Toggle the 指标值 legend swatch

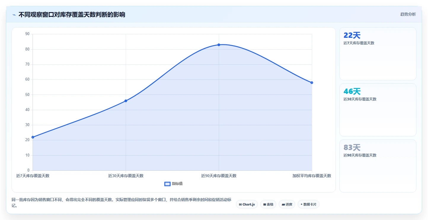(x=167, y=184)
